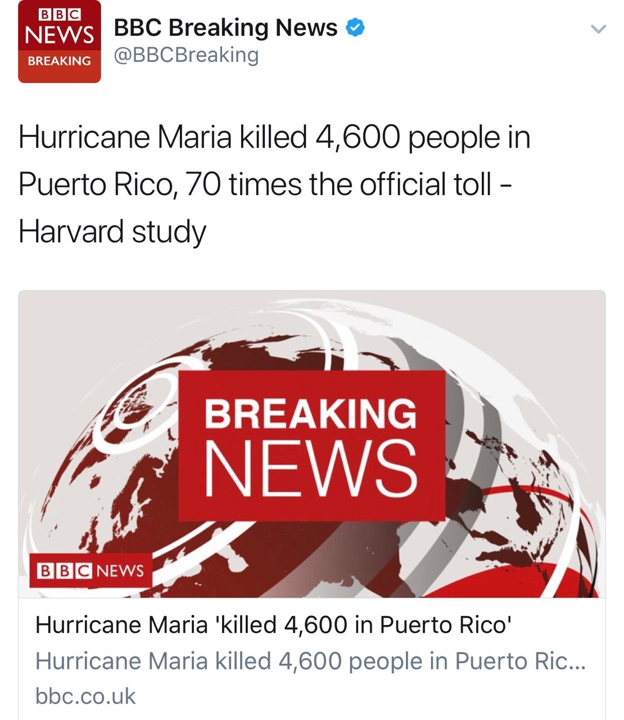Open the BBC Breaking News display name
This screenshot has width=624, height=720.
click(225, 28)
